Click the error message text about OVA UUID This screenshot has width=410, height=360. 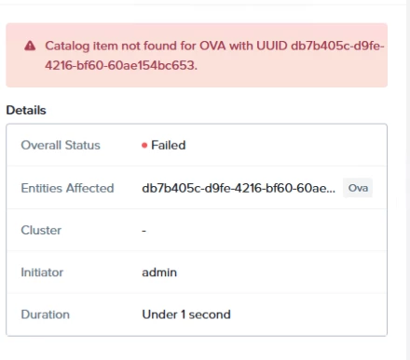[214, 56]
